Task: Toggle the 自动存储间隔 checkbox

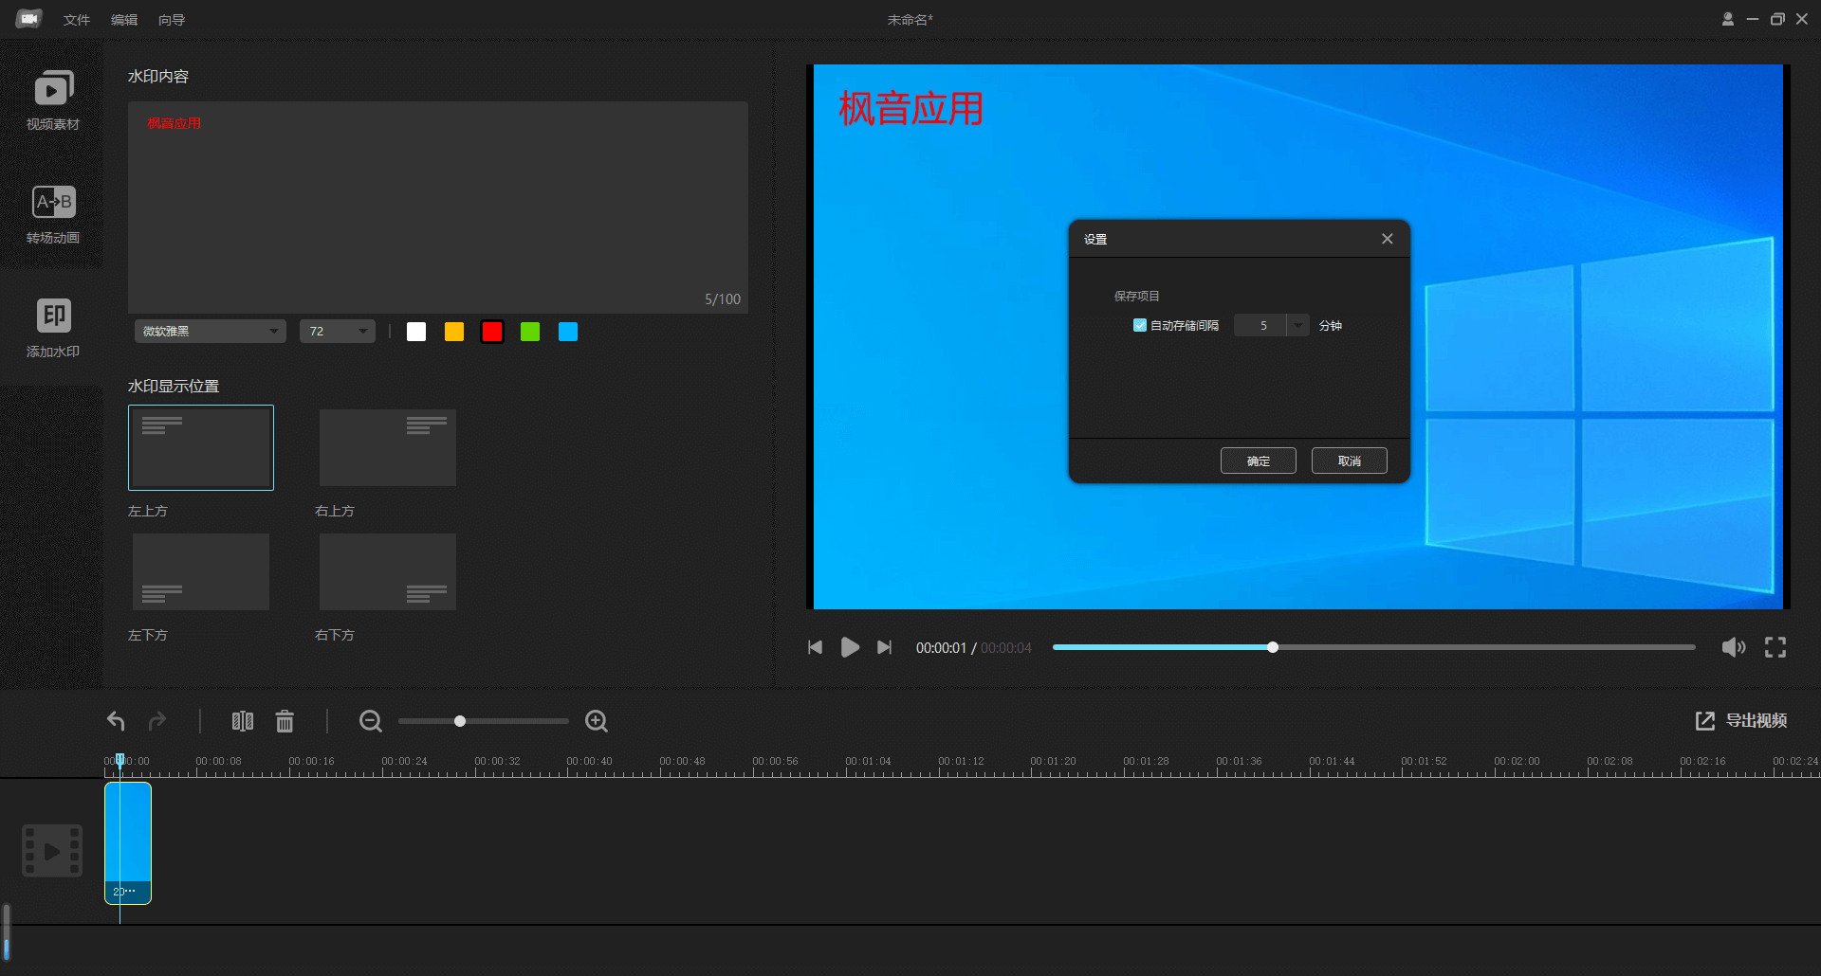Action: [x=1140, y=325]
